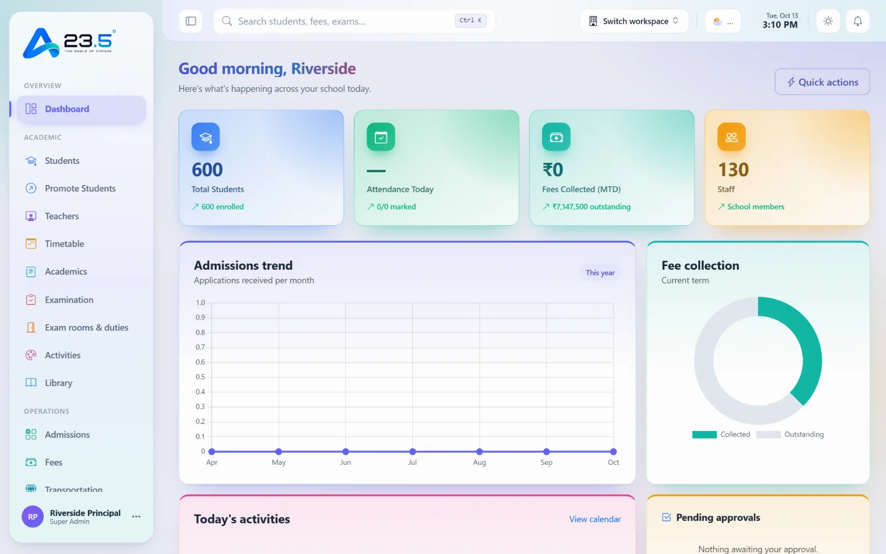Screen dimensions: 886x554
Task: Click the RP user avatar
Action: [33, 516]
